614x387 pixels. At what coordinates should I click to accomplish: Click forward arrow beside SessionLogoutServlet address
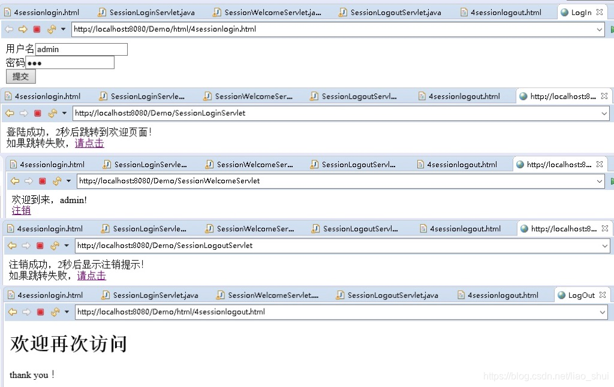click(26, 246)
